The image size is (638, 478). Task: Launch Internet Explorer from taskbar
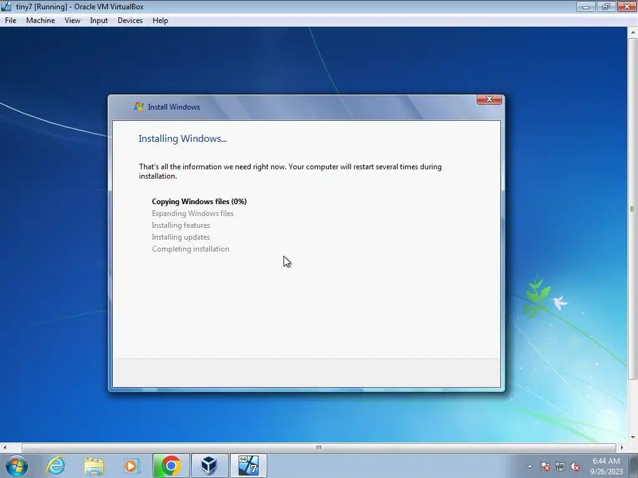(x=55, y=466)
